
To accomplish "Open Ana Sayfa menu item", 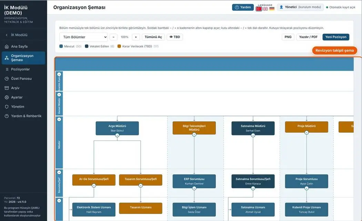I will pos(23,46).
